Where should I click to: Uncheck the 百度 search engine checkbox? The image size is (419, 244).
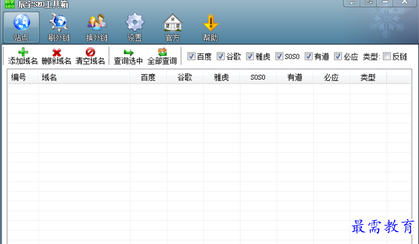pyautogui.click(x=191, y=56)
